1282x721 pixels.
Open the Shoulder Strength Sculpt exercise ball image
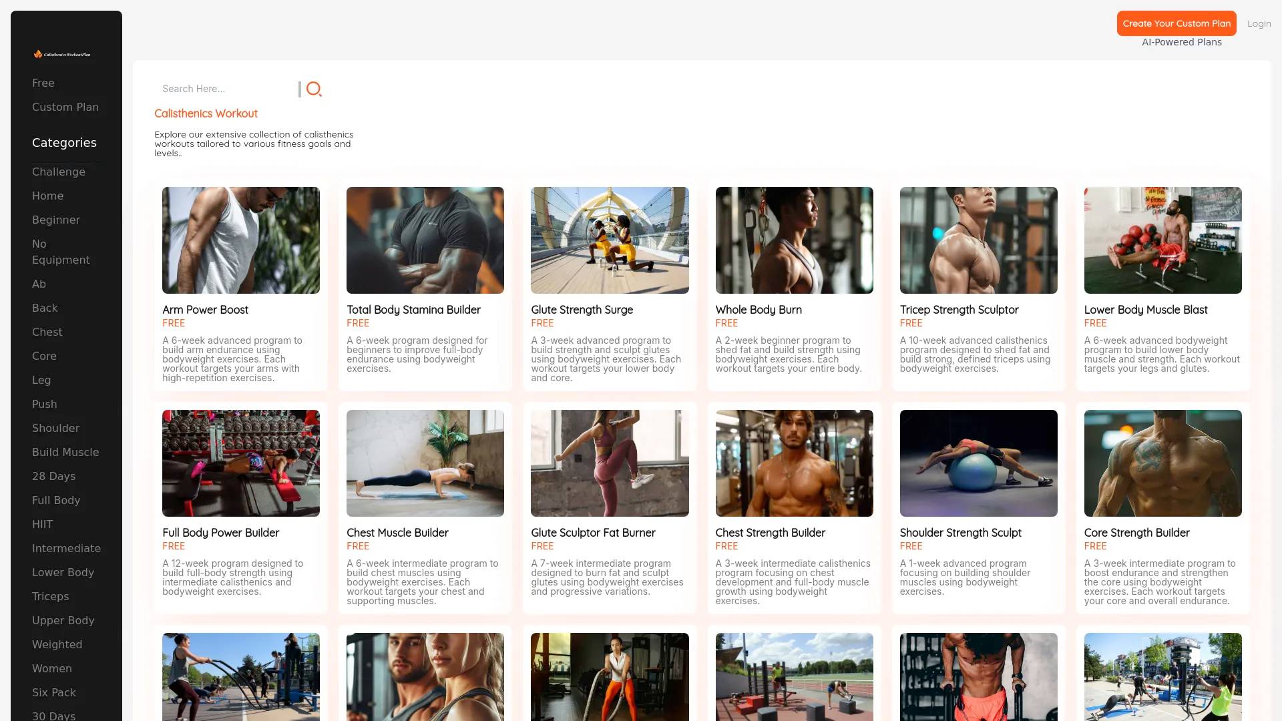pos(979,463)
